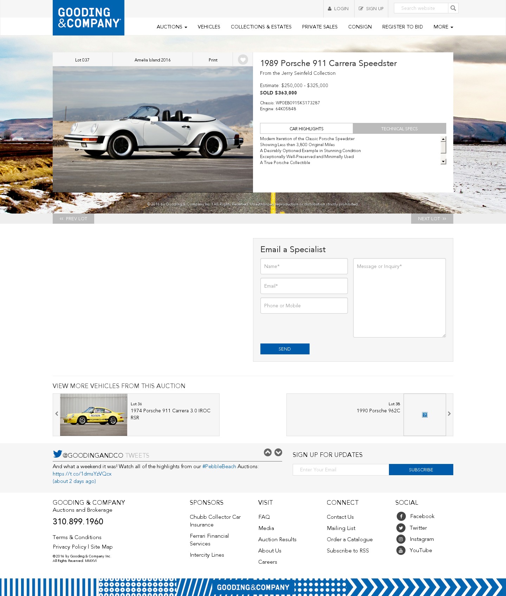The image size is (506, 596).
Task: Click the search magnifier icon
Action: point(453,8)
